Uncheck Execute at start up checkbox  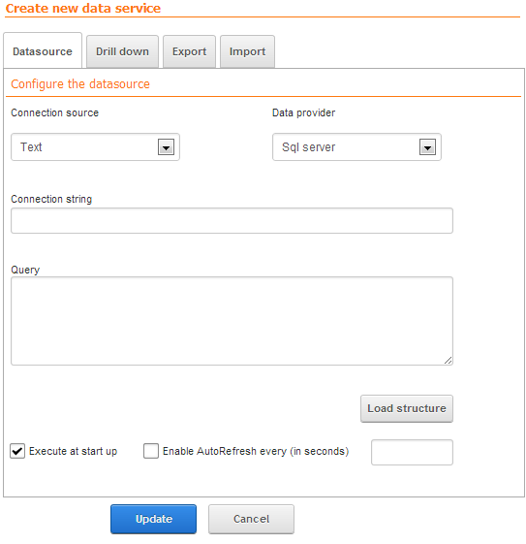(17, 451)
